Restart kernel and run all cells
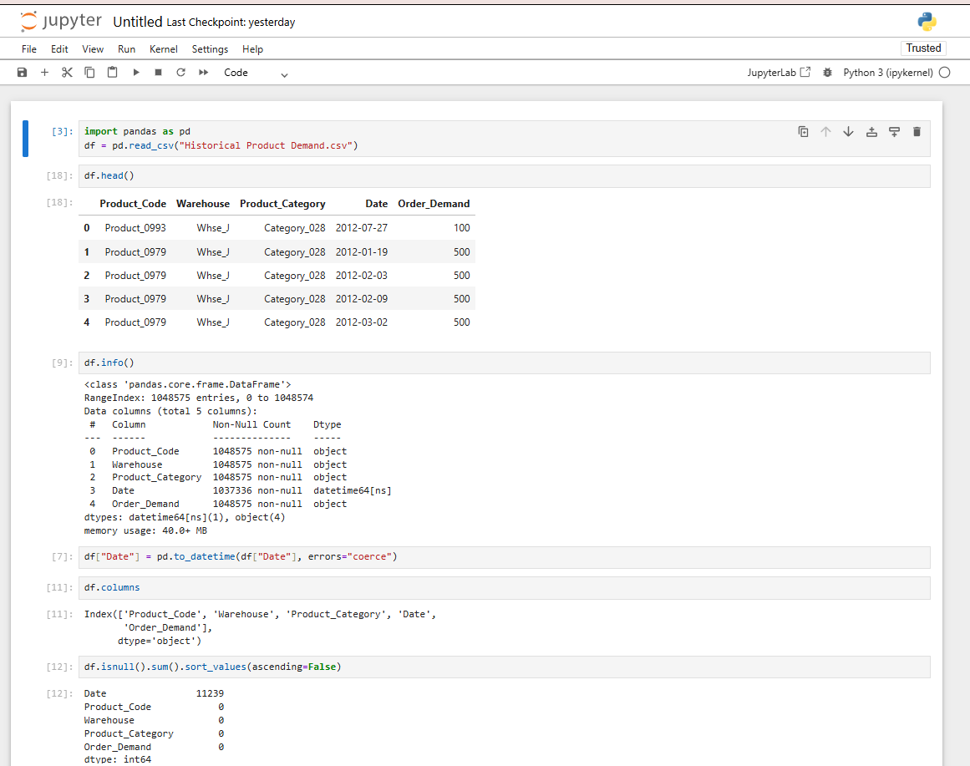 (x=204, y=73)
